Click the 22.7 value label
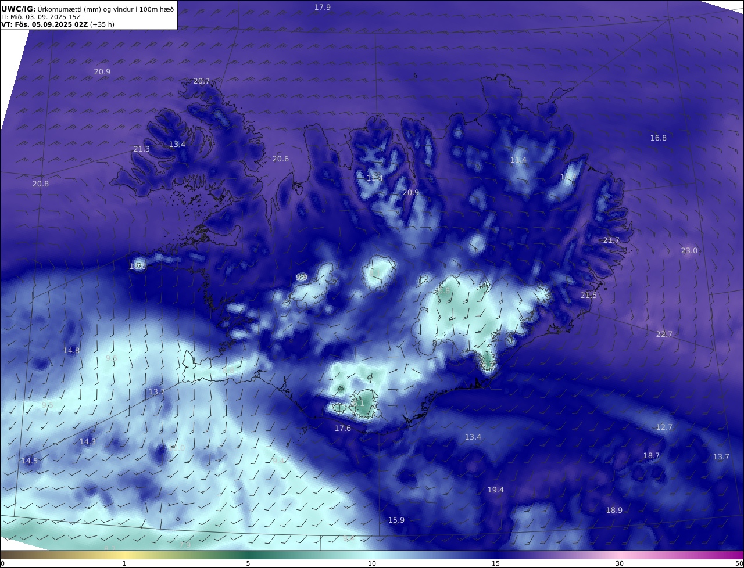This screenshot has width=744, height=568. point(664,335)
